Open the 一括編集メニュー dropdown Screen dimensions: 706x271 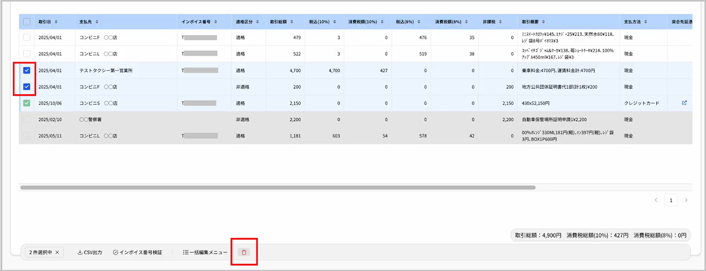[205, 252]
